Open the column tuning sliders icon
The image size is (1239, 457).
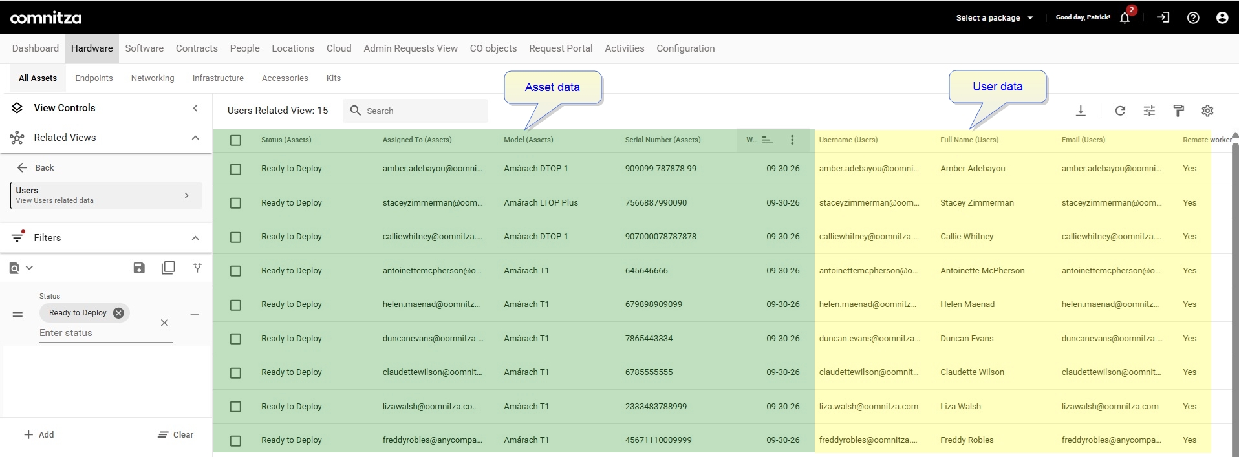coord(1149,111)
